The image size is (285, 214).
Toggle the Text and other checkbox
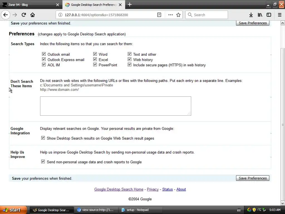[x=129, y=54]
